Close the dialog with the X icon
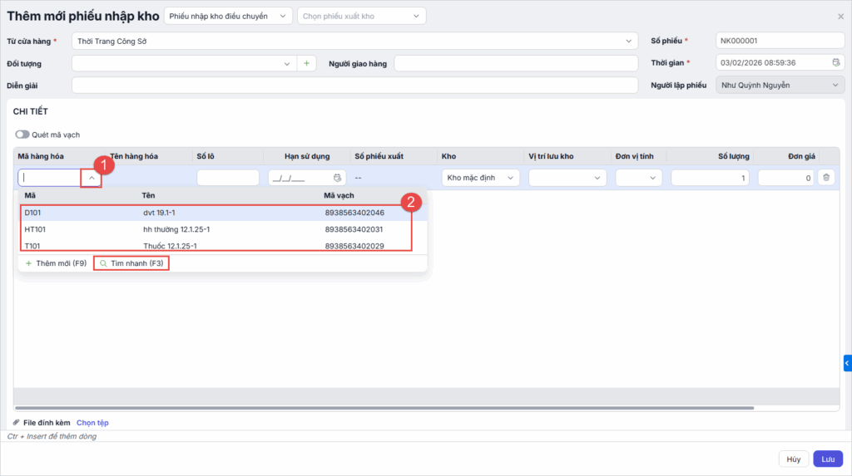Screen dimensions: 852x476 [840, 17]
